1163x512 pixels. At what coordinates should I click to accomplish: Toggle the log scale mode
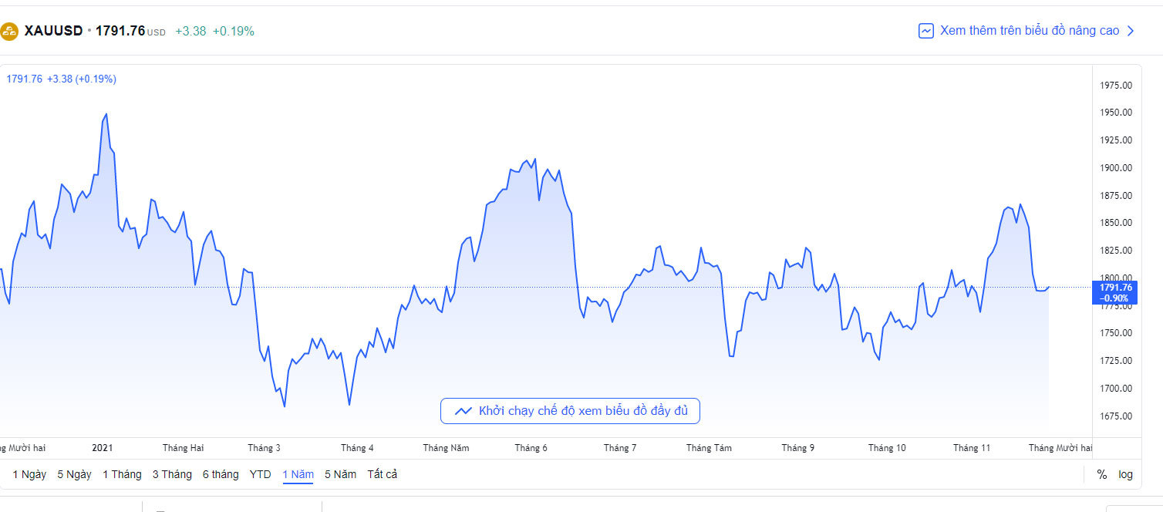[1126, 474]
